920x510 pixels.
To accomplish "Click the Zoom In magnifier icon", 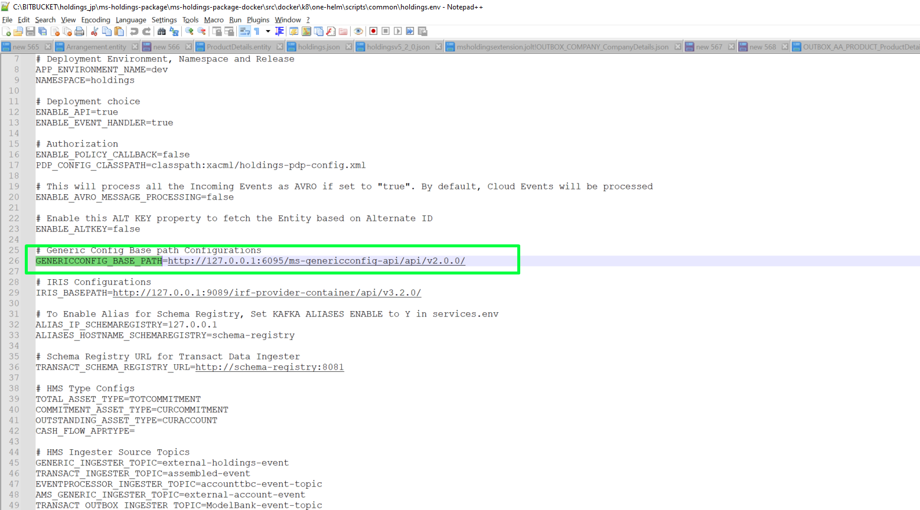I will [x=189, y=31].
